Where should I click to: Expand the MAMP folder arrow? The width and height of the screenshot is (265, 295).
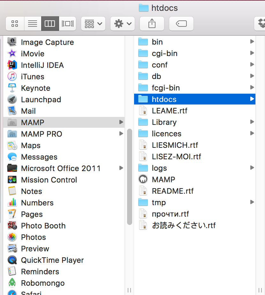click(121, 122)
